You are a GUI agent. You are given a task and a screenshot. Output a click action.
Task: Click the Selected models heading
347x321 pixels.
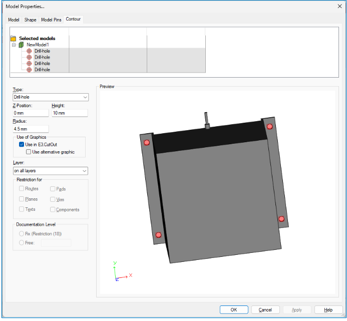tap(37, 39)
